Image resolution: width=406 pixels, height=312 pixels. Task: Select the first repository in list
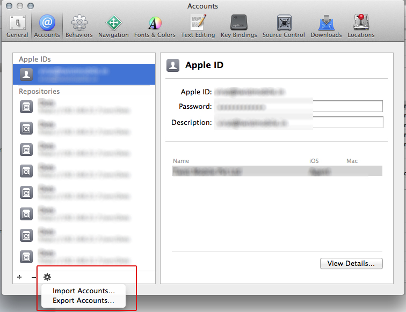click(84, 107)
